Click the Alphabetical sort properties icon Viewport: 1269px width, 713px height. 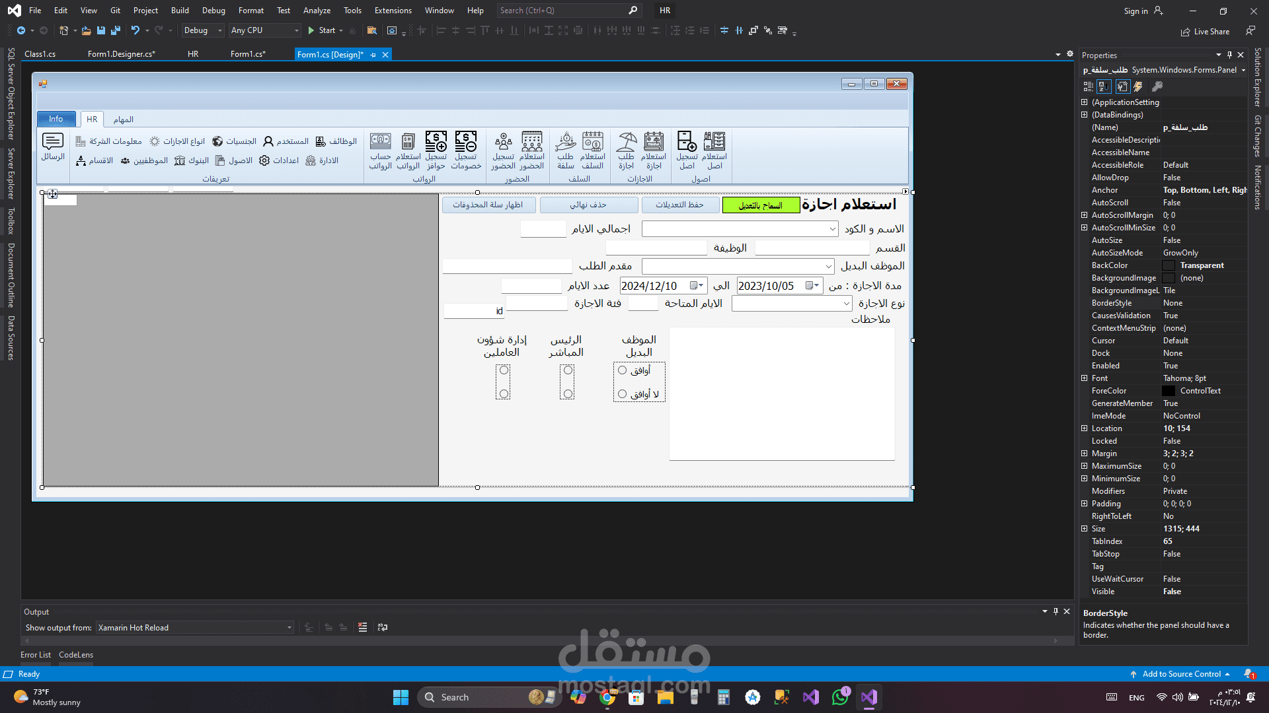click(1104, 86)
